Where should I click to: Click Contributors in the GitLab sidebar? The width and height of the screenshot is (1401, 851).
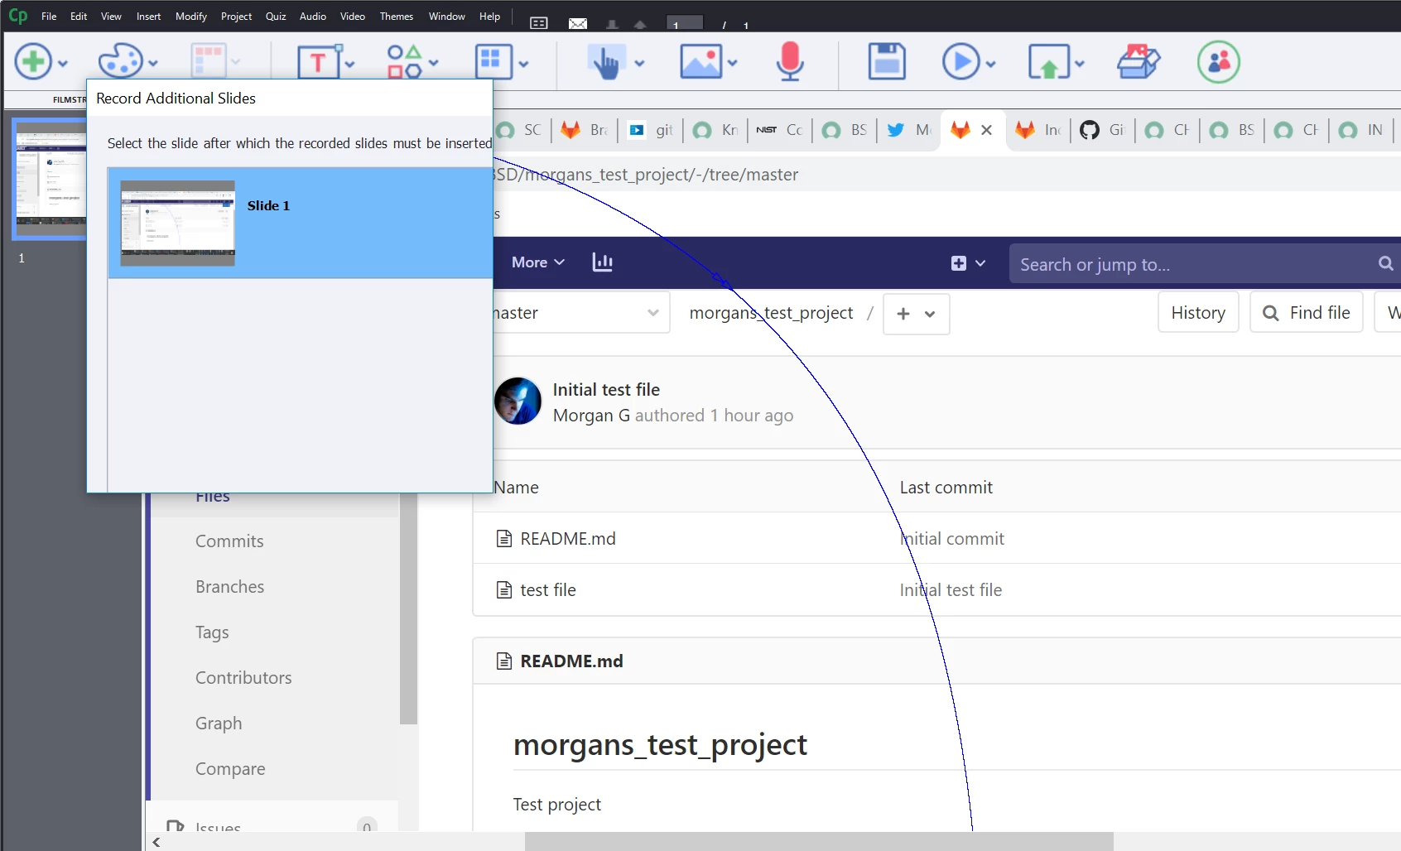(x=243, y=678)
